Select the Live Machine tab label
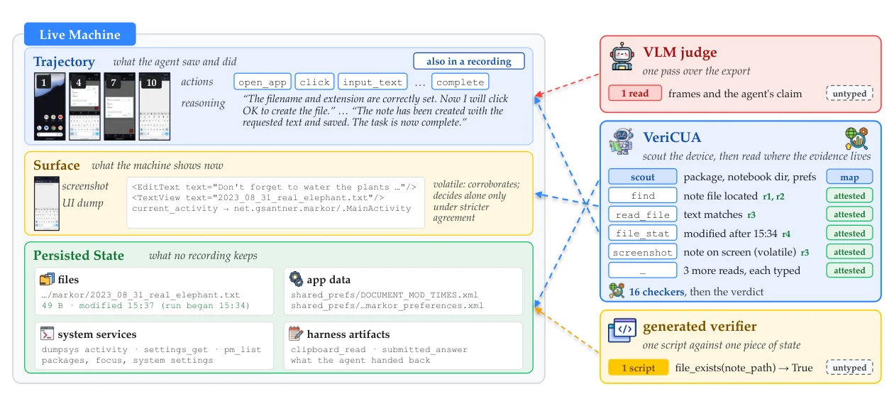Viewport: 894px width, 394px height. 79,34
